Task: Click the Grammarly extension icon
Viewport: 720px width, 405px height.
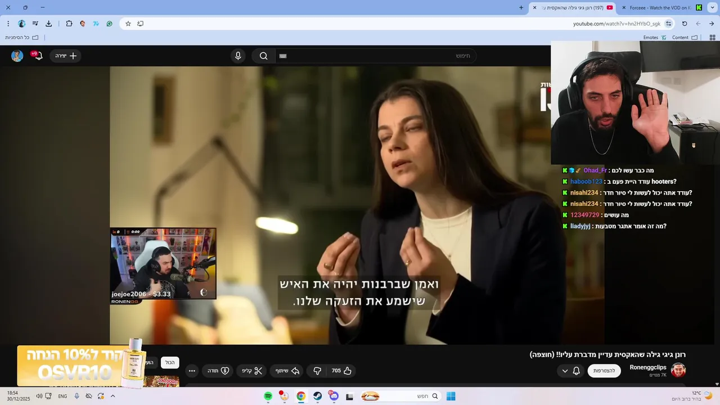Action: pos(110,24)
